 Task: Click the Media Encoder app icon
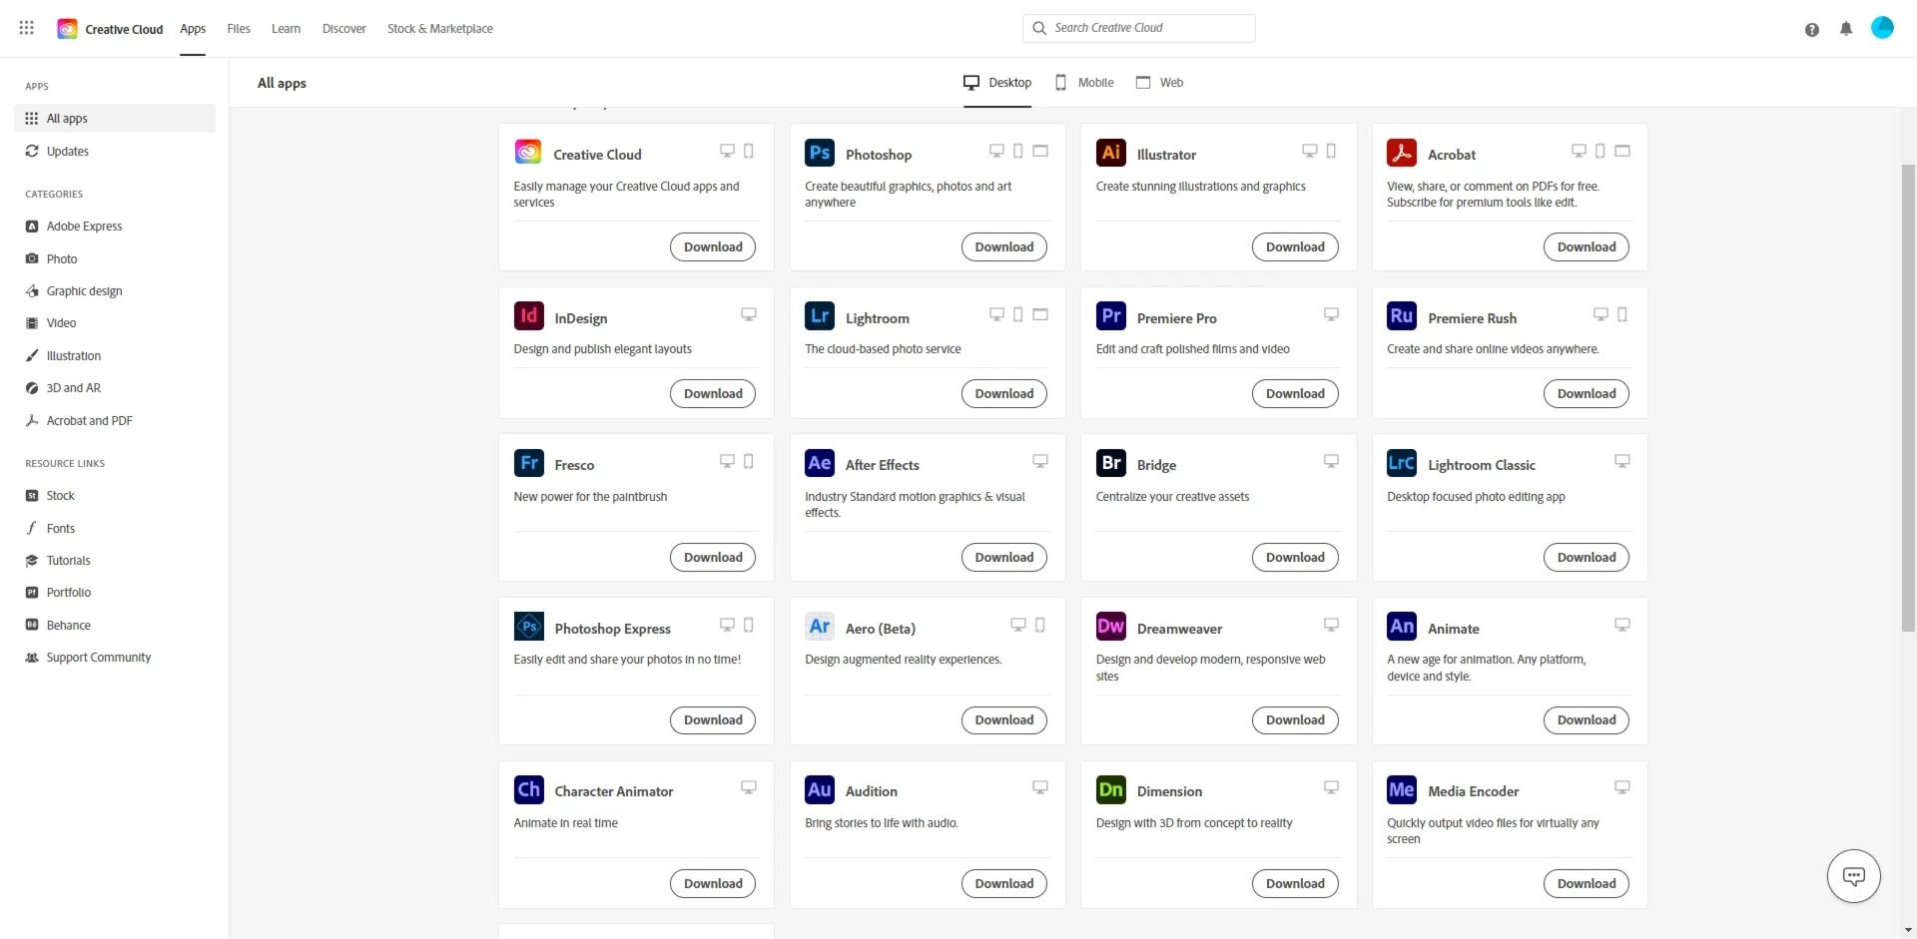click(1402, 789)
